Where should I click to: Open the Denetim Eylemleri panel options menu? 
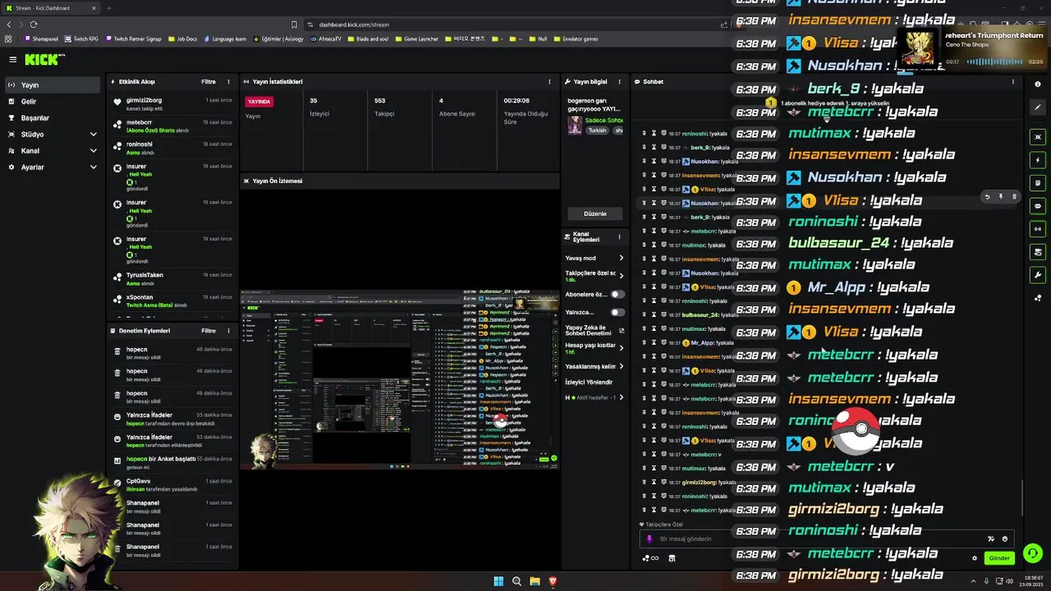pyautogui.click(x=228, y=331)
